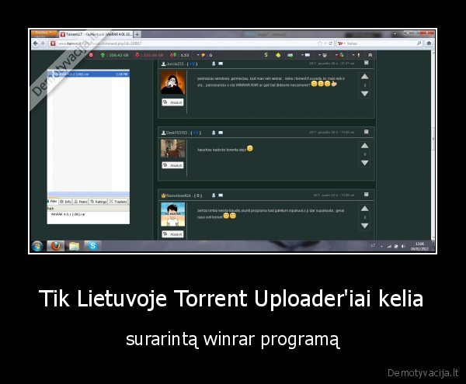Viewport: 466px width, 384px height.
Task: Click report icon on second comment header
Action: click(x=366, y=131)
